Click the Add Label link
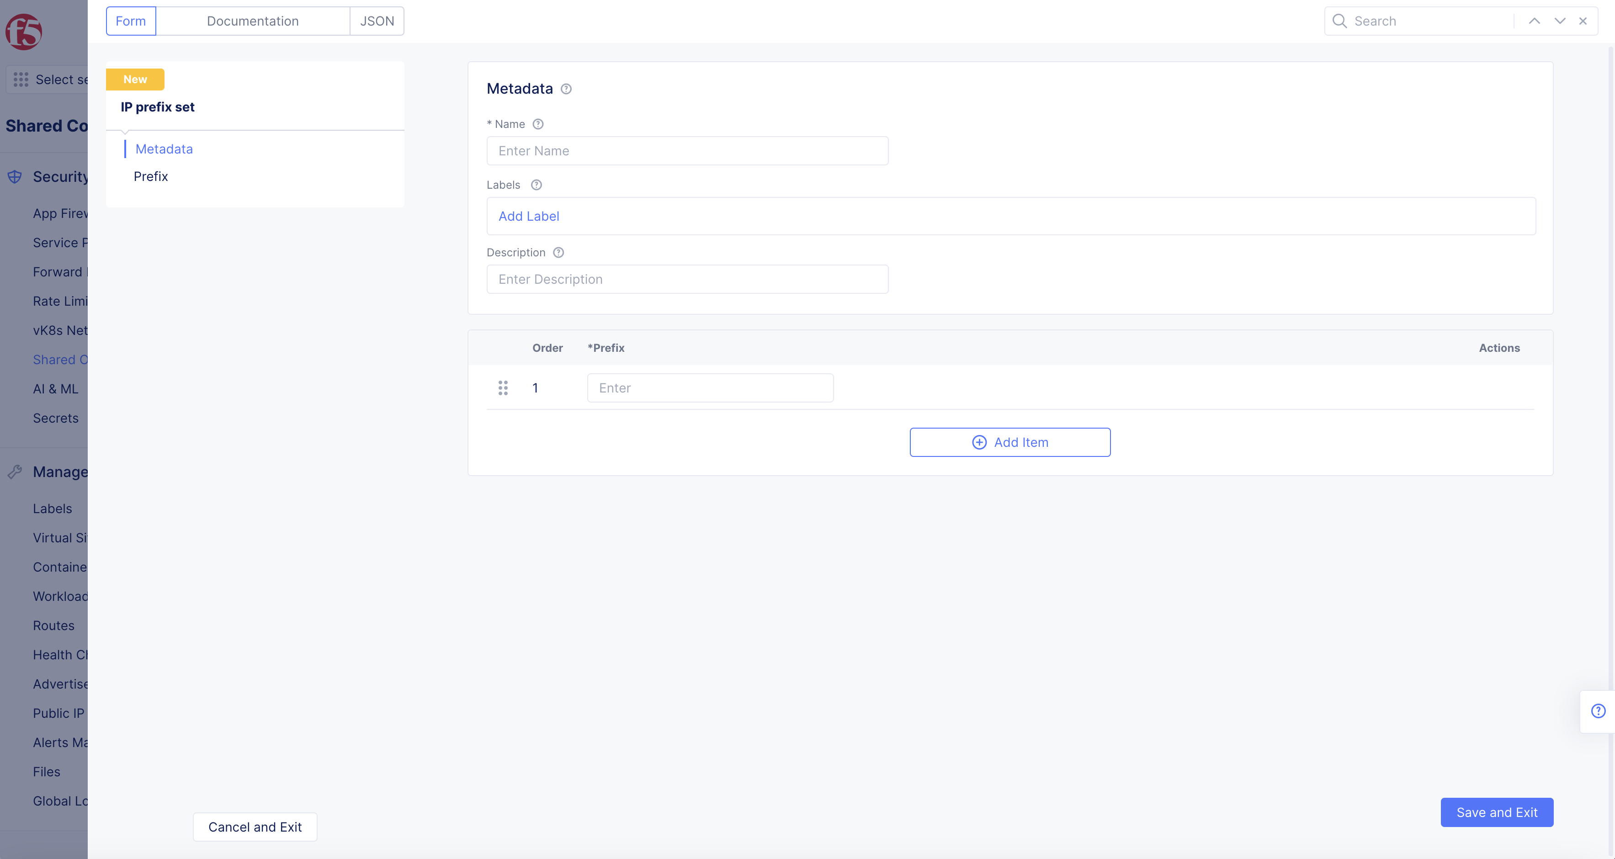1615x859 pixels. tap(529, 216)
